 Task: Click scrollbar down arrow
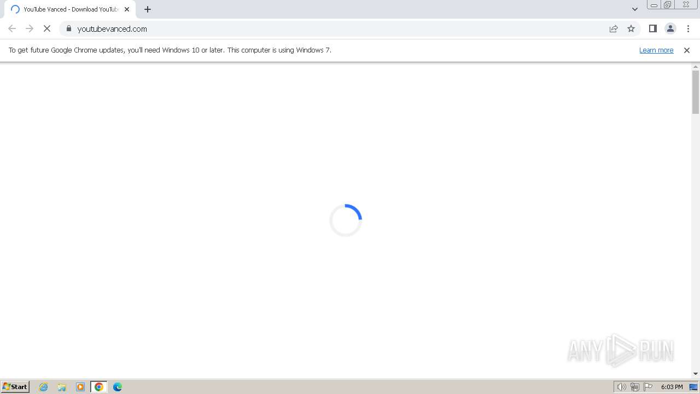pos(696,374)
